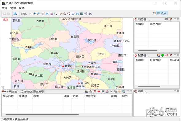Viewport: 181px width, 121px height.
Task: Minimize the 结果 panel
Action: point(175,91)
